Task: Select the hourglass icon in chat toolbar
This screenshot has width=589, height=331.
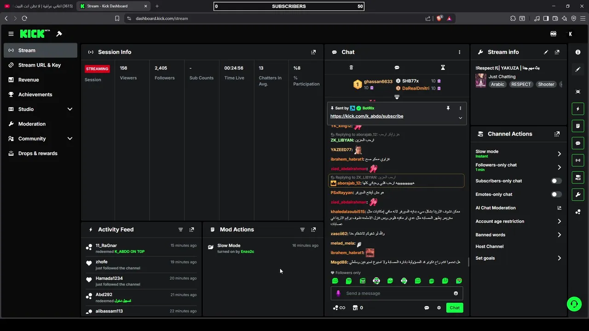Action: pyautogui.click(x=443, y=68)
